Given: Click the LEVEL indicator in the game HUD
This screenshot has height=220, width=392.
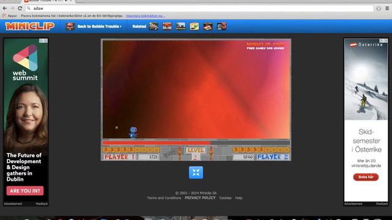Looking at the screenshot, I should coord(195,150).
